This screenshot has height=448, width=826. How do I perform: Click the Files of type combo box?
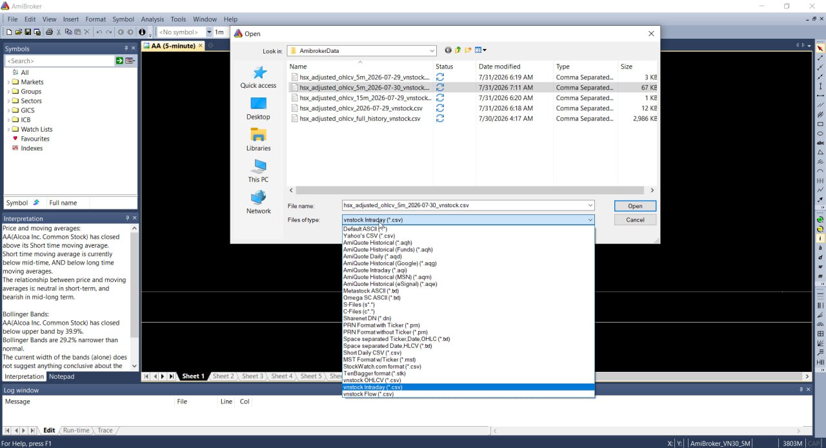coord(468,219)
